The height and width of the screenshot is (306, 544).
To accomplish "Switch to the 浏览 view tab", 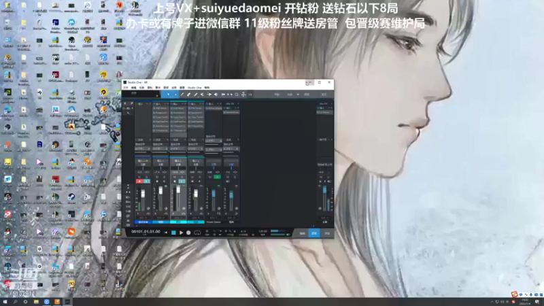I will 327,233.
